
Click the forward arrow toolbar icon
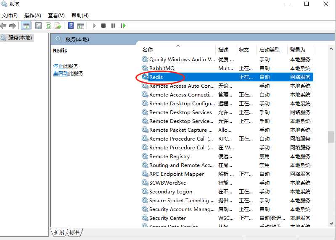pos(13,26)
